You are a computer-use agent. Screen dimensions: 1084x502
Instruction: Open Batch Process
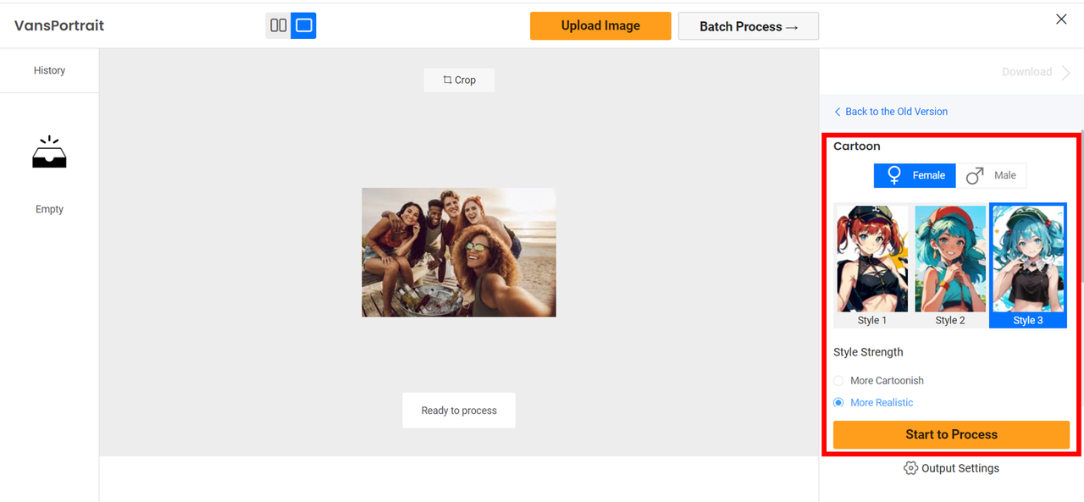pos(749,26)
